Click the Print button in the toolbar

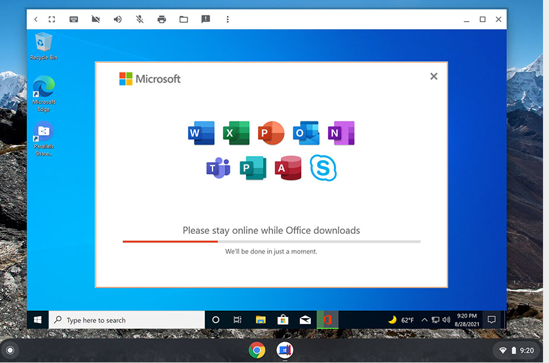[x=162, y=19]
